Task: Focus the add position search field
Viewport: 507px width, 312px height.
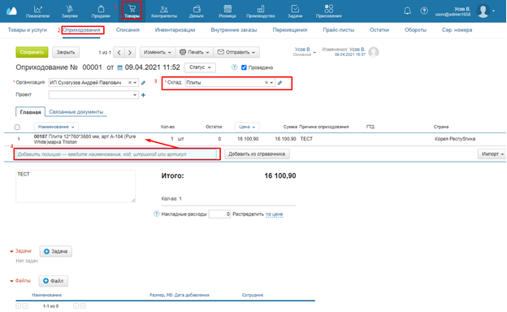Action: [116, 154]
